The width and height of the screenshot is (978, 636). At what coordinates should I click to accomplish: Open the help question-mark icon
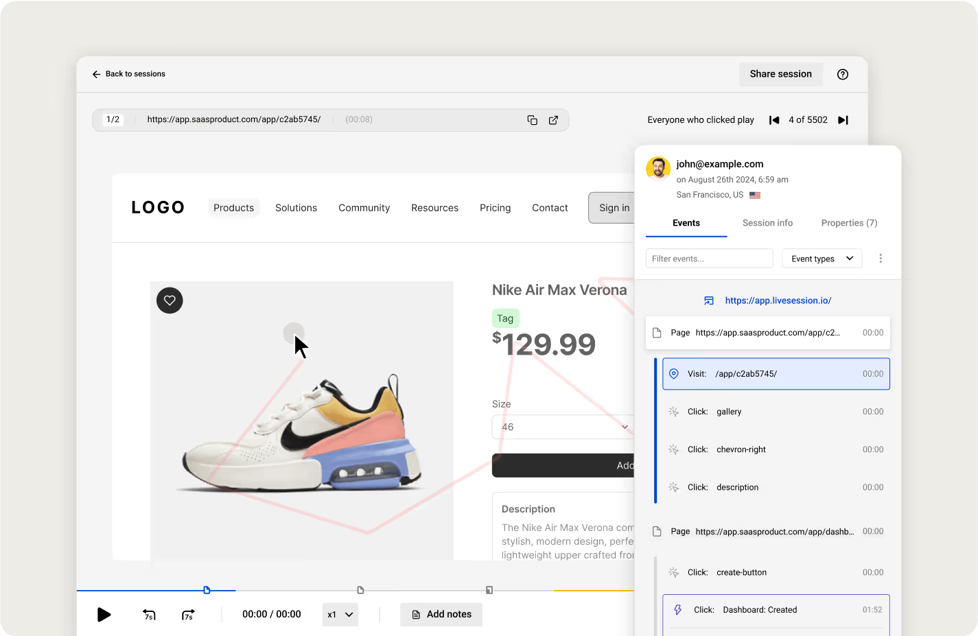pyautogui.click(x=843, y=74)
